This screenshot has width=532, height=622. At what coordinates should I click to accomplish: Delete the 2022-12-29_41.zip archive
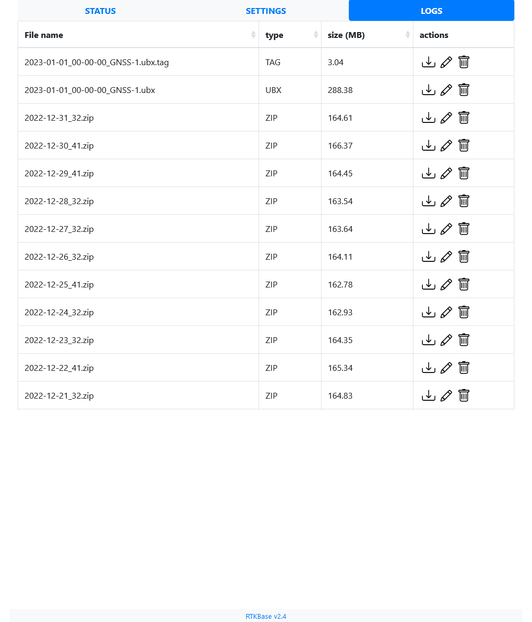pos(464,173)
